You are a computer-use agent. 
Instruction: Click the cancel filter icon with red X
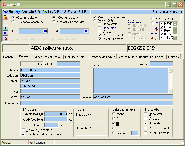pos(6,17)
